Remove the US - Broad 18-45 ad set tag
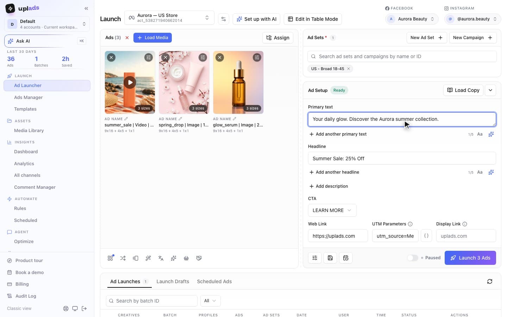Image resolution: width=507 pixels, height=317 pixels. 349,69
